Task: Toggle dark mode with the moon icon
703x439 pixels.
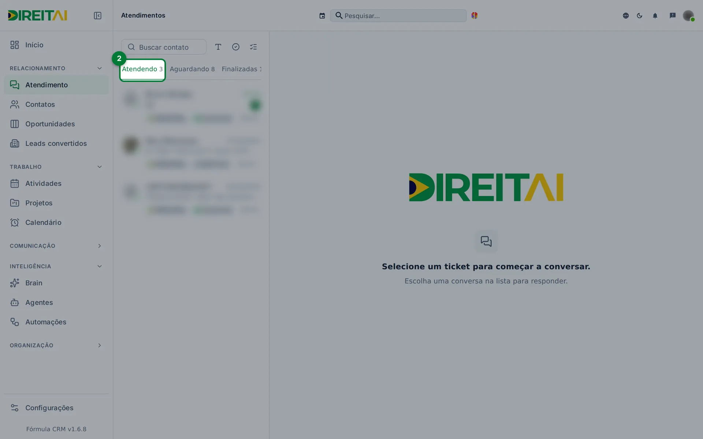Action: point(640,15)
